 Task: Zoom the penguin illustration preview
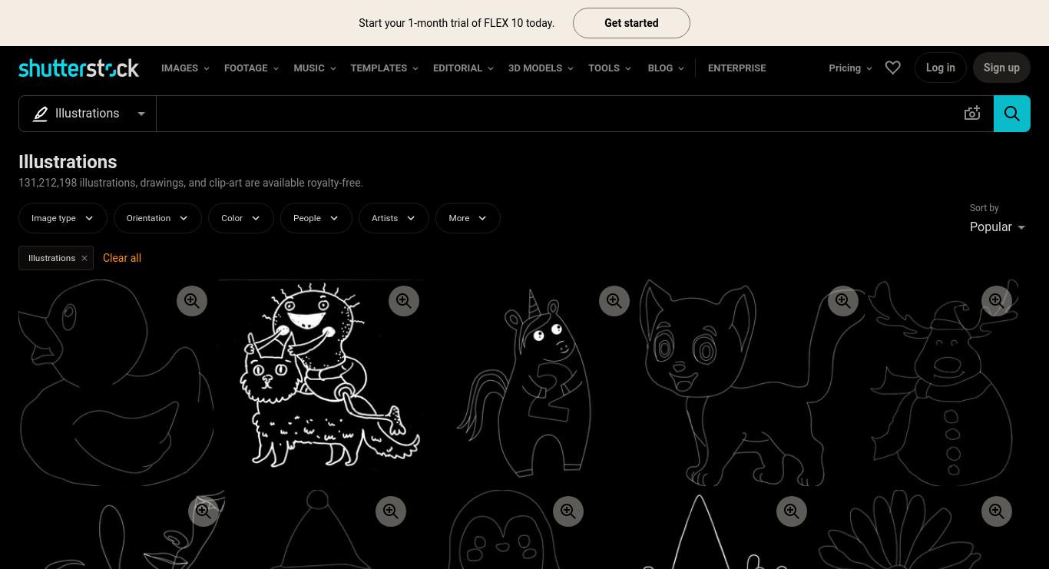(x=568, y=511)
